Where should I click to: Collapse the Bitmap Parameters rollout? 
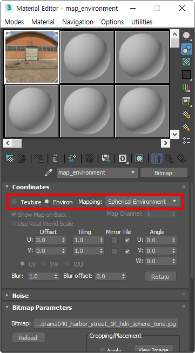coord(7,307)
